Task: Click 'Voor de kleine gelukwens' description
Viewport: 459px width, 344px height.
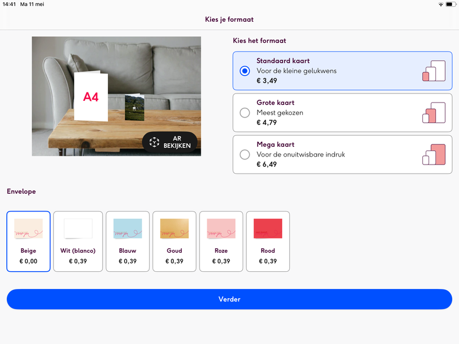Action: tap(297, 71)
